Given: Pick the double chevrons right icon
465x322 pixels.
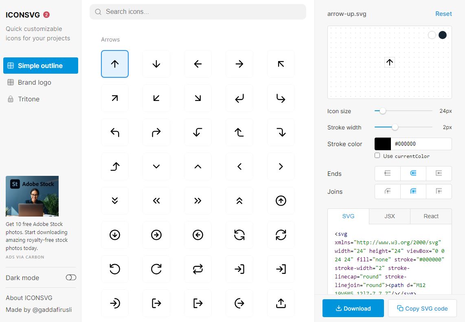Looking at the screenshot, I should pos(198,201).
